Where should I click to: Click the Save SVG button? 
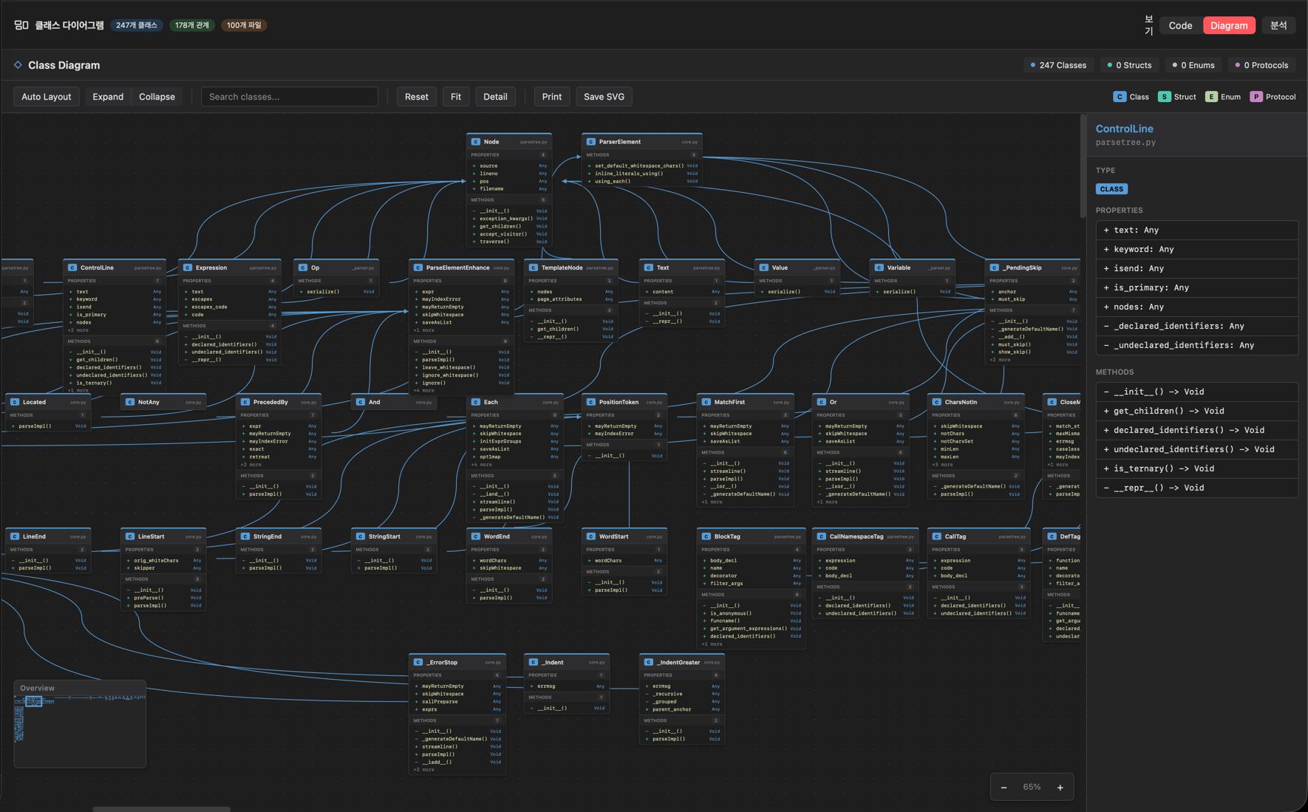tap(604, 97)
